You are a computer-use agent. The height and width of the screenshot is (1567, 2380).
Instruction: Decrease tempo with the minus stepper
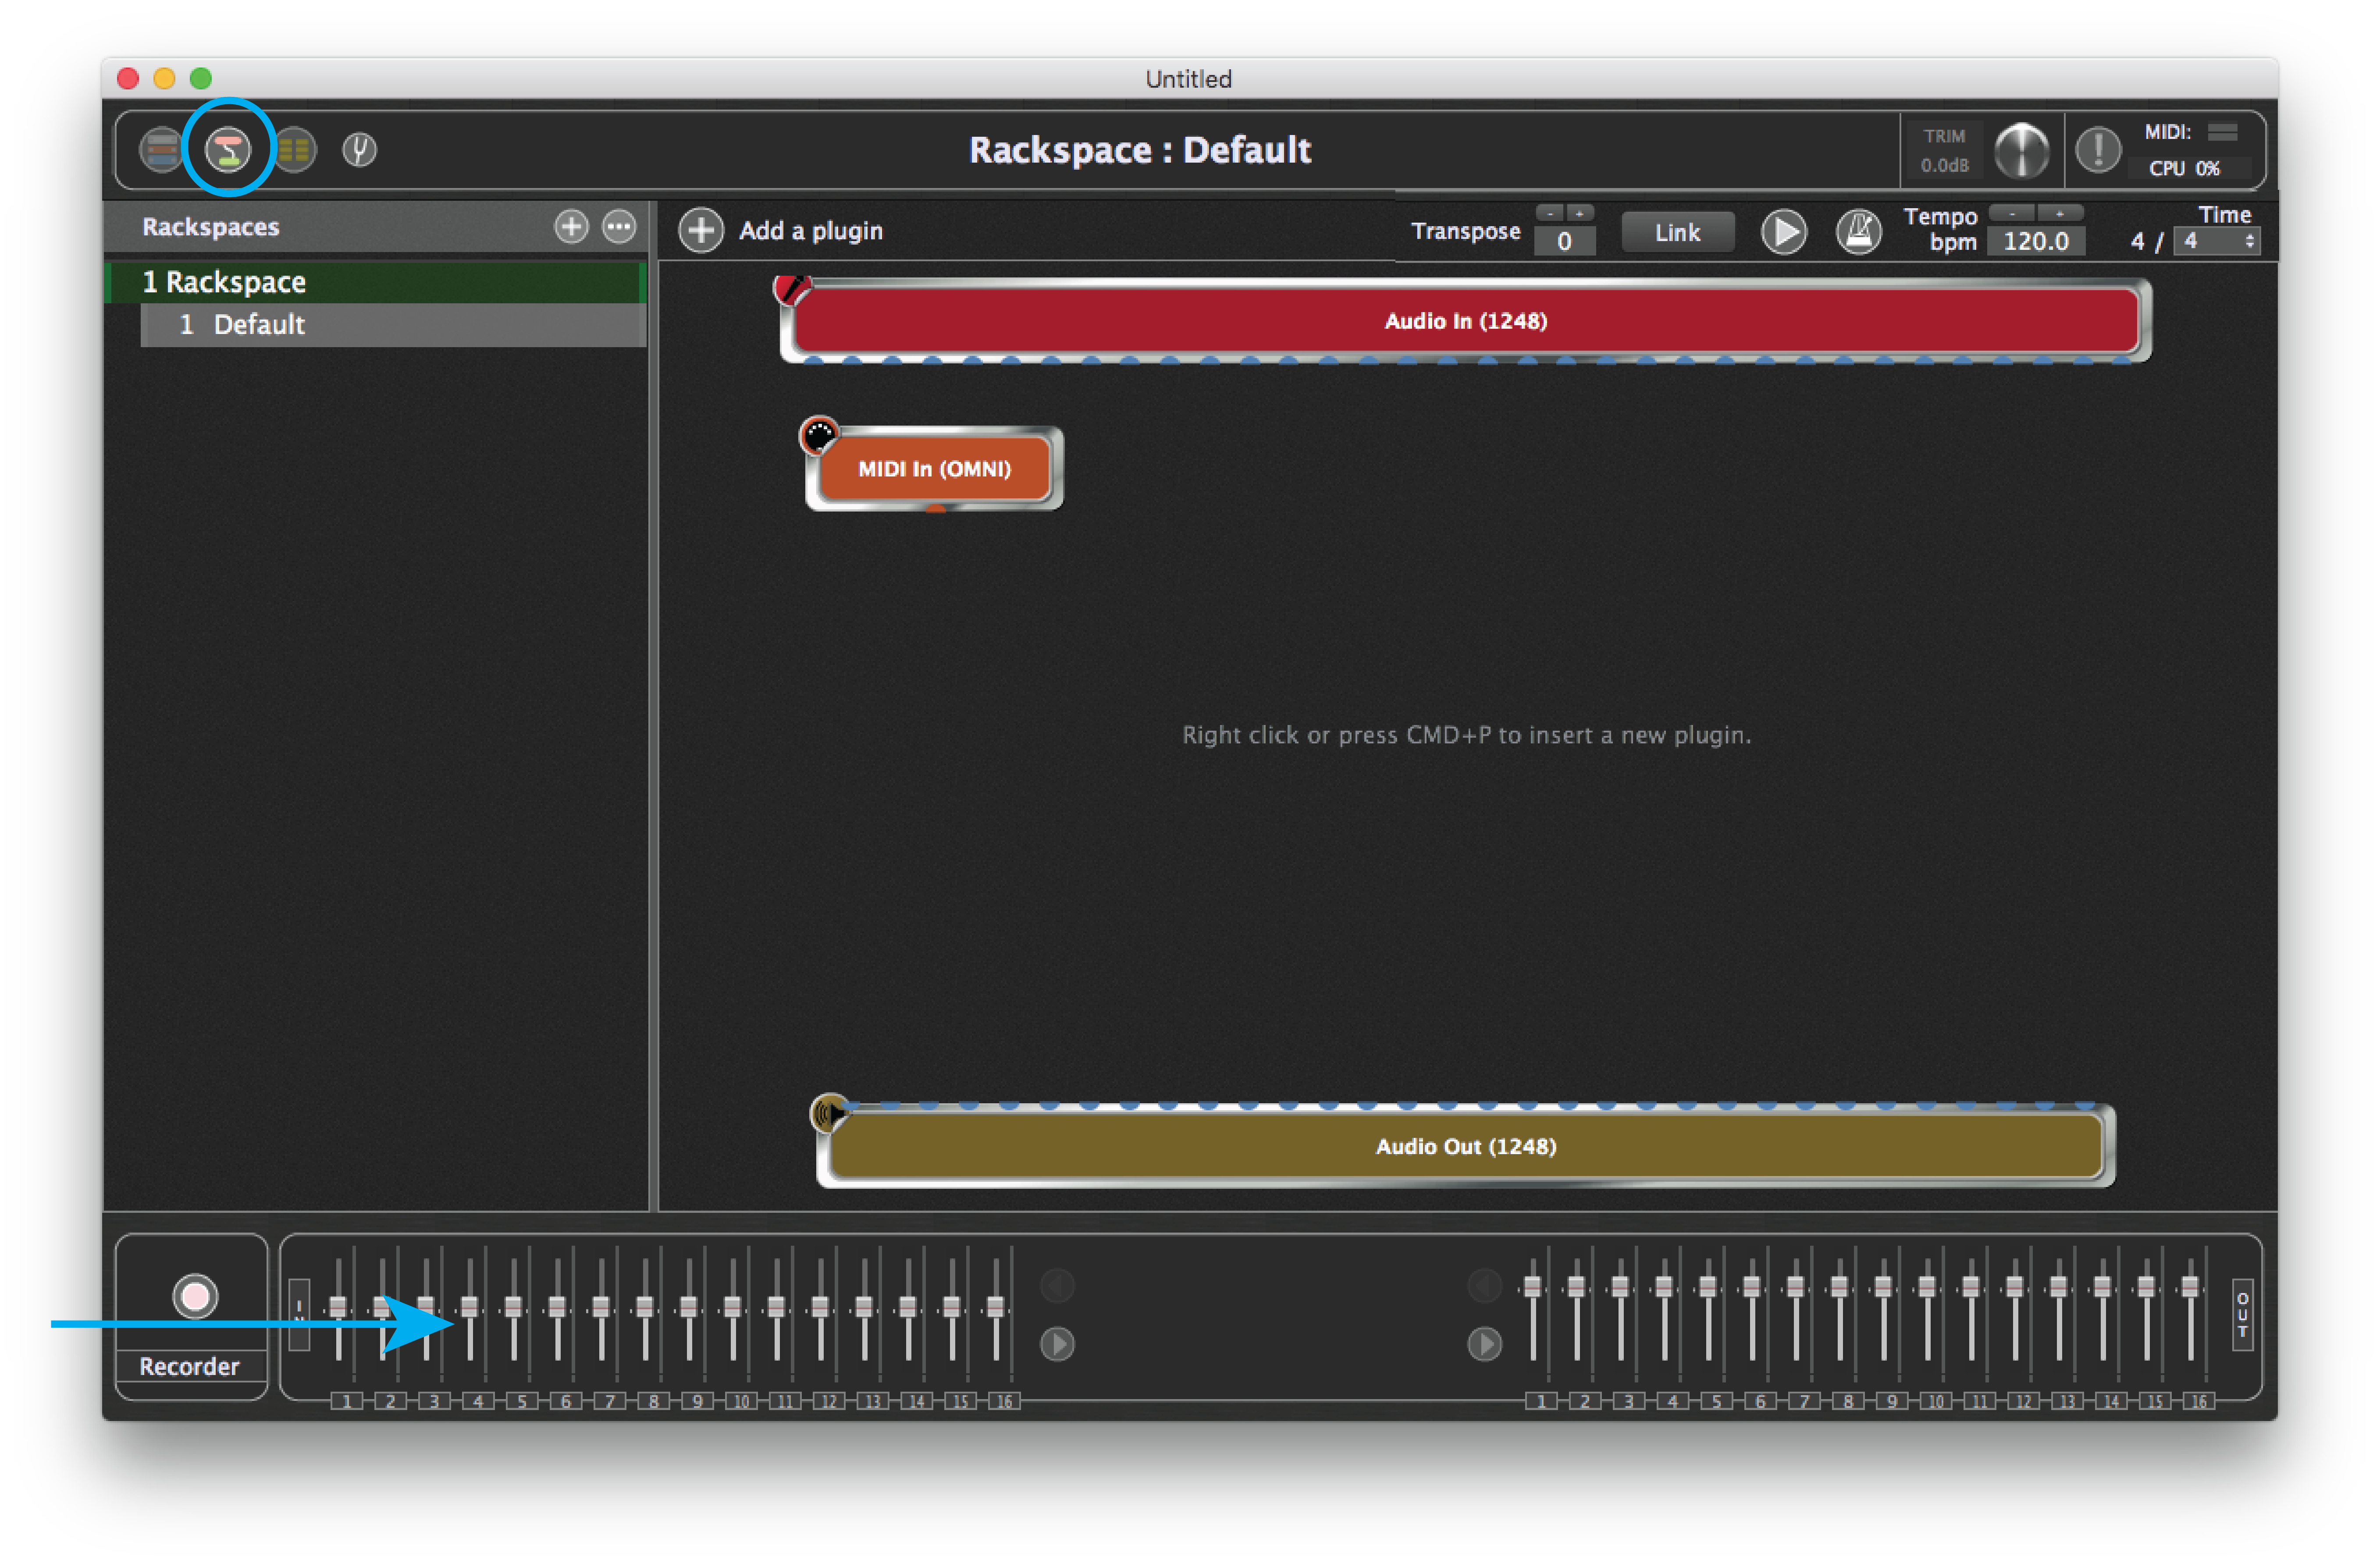pyautogui.click(x=2012, y=213)
